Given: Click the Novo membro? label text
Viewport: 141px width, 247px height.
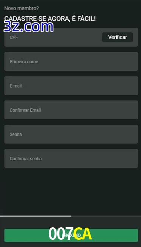Looking at the screenshot, I should point(22,8).
